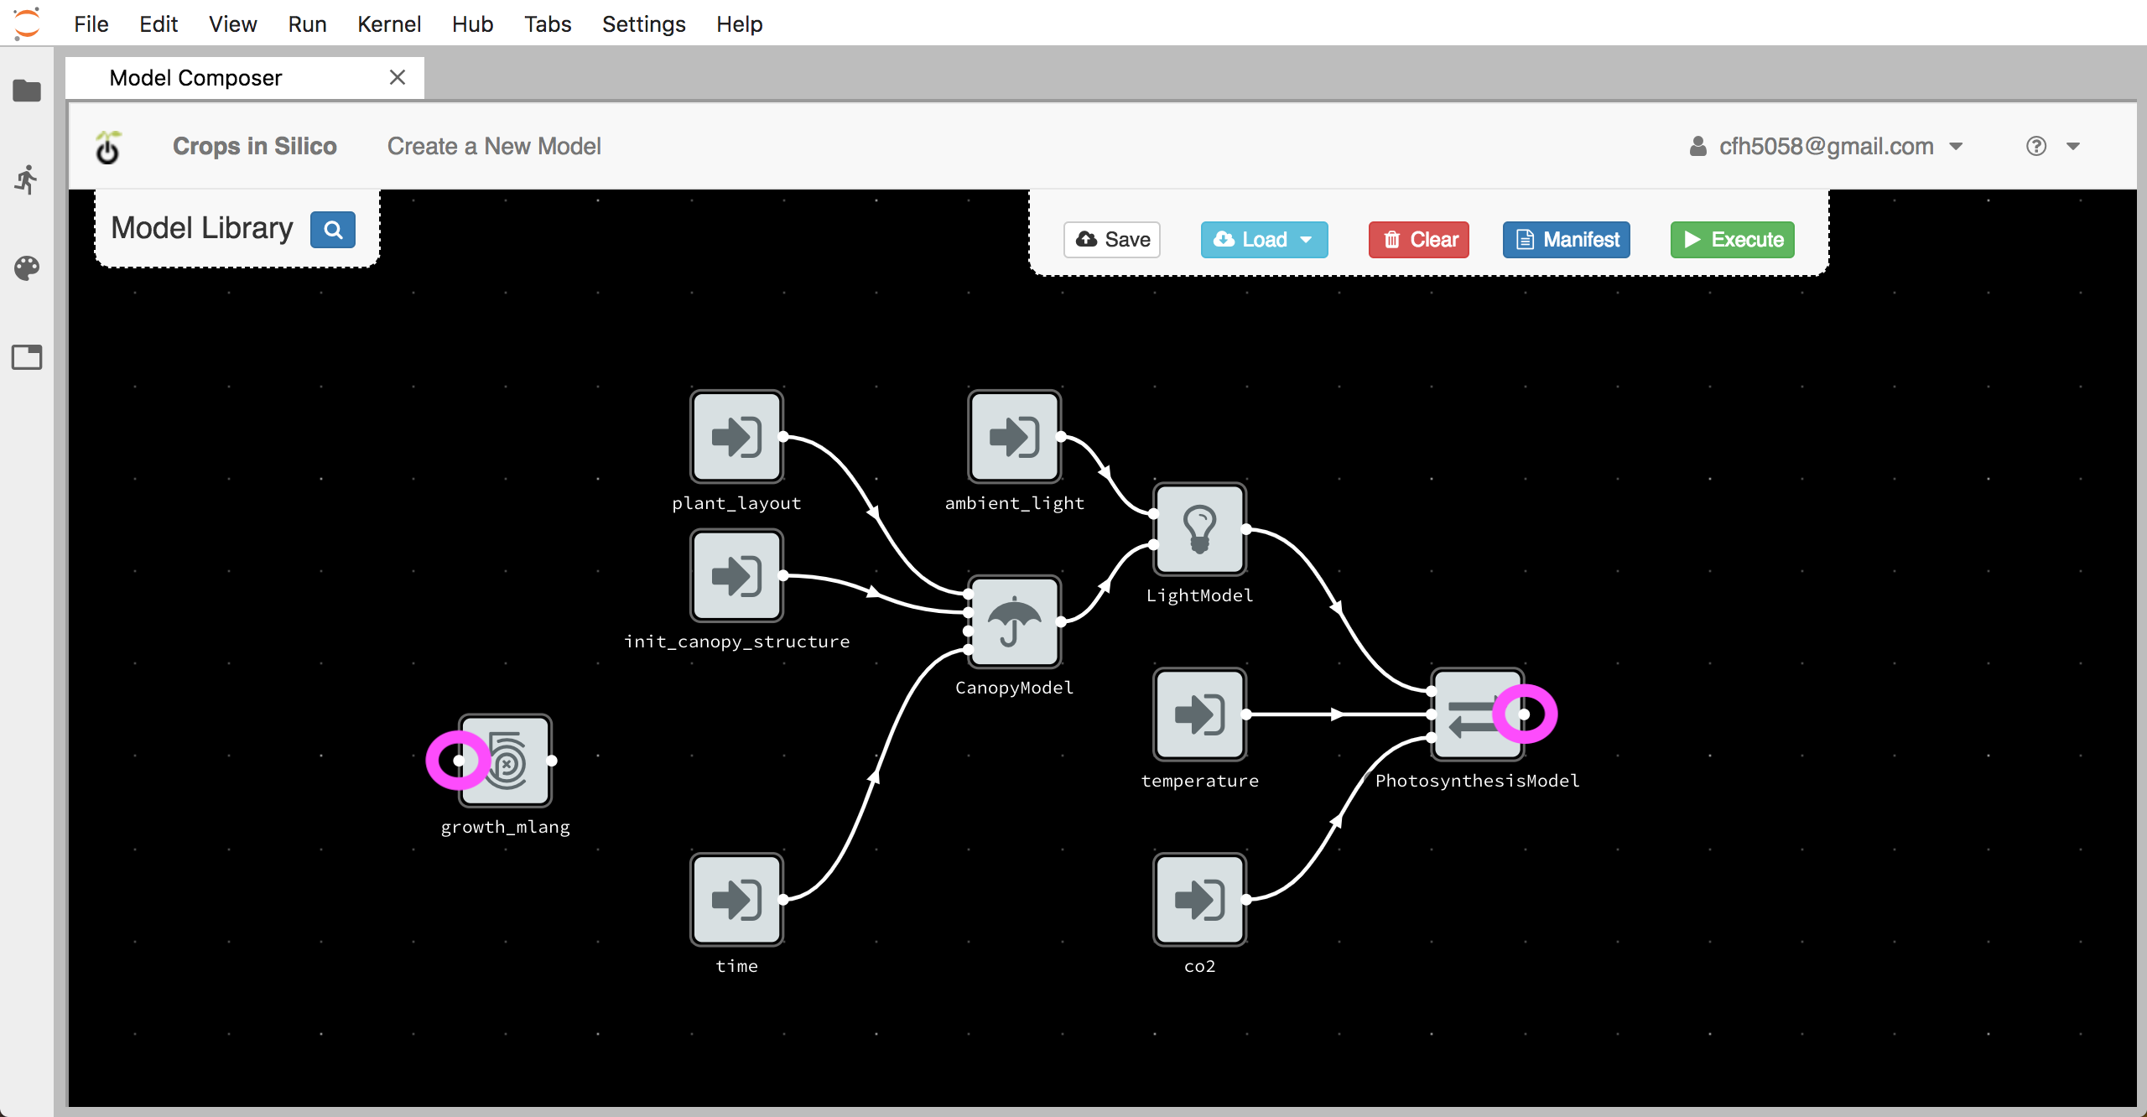
Task: Expand the help menu dropdown
Action: (x=2073, y=146)
